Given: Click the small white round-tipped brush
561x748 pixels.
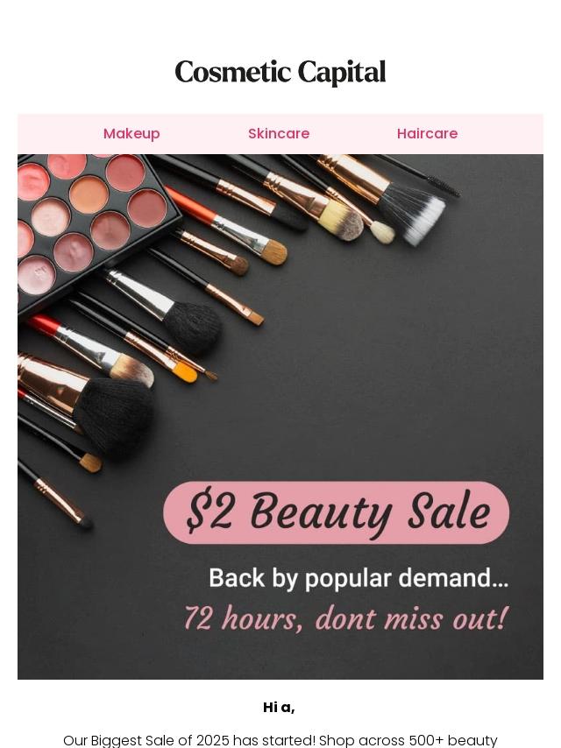Looking at the screenshot, I should [382, 232].
